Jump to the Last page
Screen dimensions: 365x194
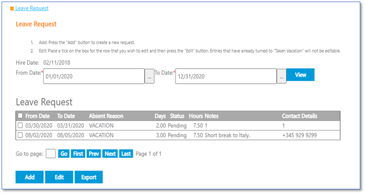click(x=126, y=153)
